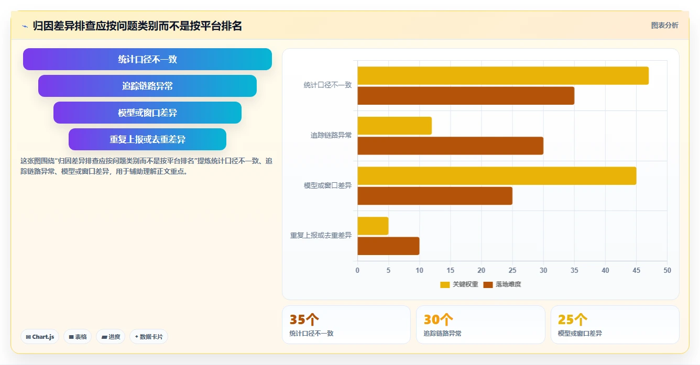Click the 数据卡片 tag chip
700x365 pixels.
(149, 337)
